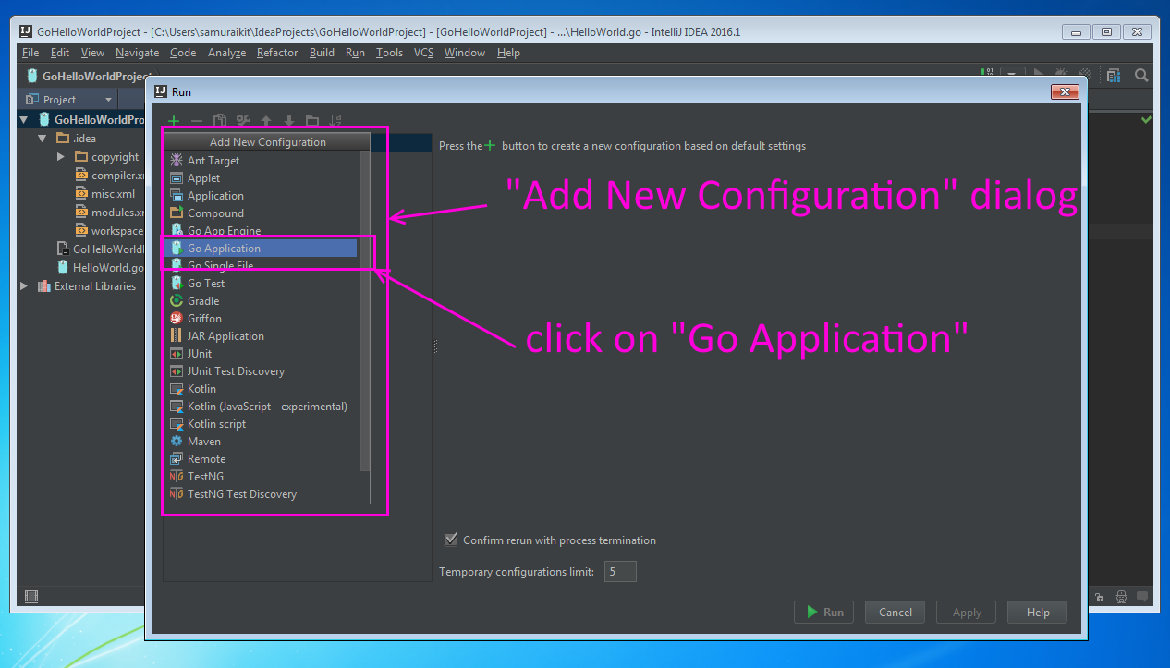Select TestNG Test Discovery entry
1170x668 pixels.
pos(260,494)
